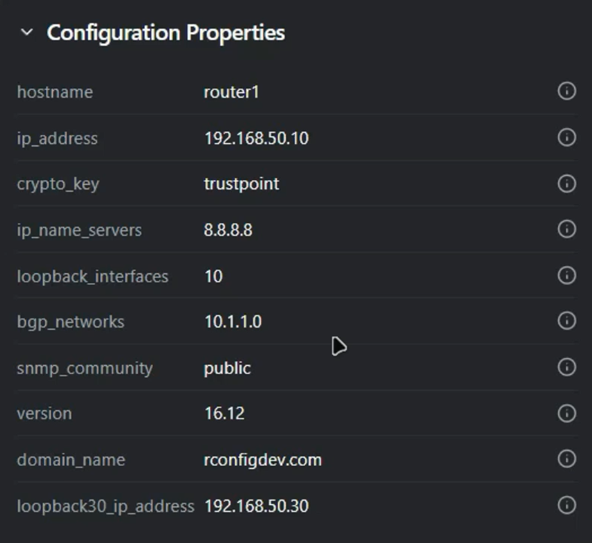Click the loopback30_ip_address value 192.168.50.30
592x543 pixels.
point(257,505)
